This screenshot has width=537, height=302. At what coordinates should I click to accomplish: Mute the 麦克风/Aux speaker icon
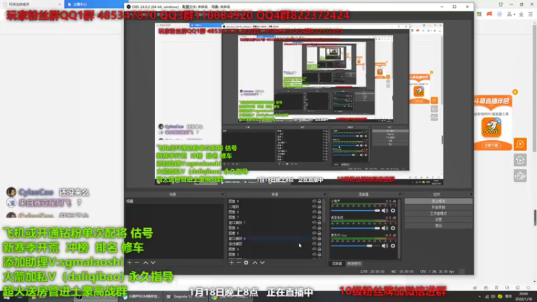point(385,246)
